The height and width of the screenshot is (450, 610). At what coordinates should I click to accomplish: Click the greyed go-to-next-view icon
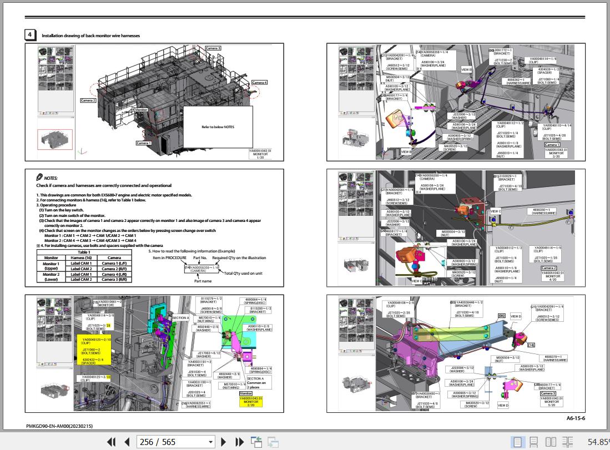pyautogui.click(x=273, y=442)
